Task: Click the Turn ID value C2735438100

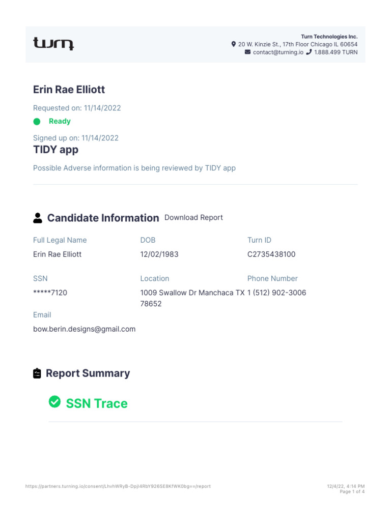Action: (x=271, y=254)
